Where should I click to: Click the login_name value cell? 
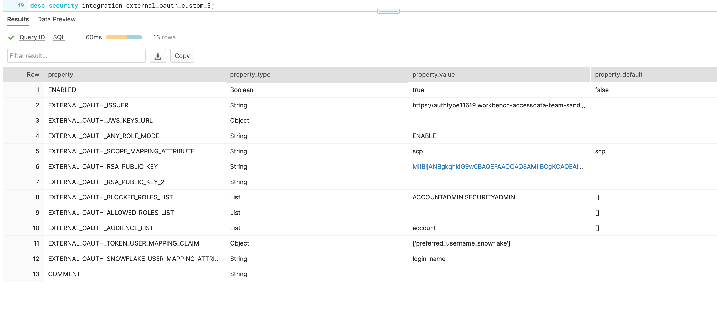[x=499, y=259]
